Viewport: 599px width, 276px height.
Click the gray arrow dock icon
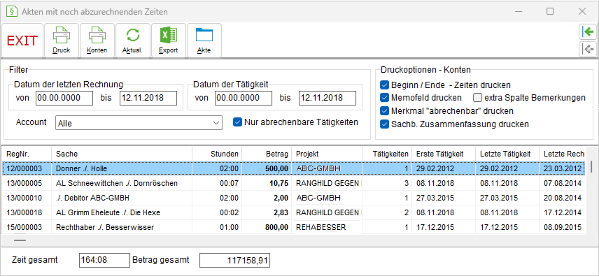[588, 49]
